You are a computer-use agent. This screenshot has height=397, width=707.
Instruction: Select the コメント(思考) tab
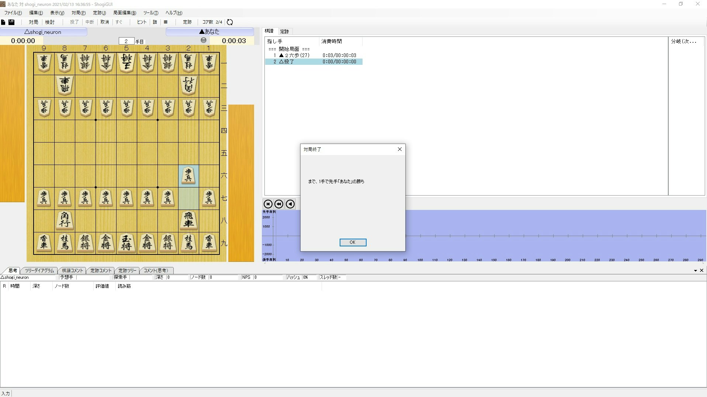pyautogui.click(x=156, y=270)
